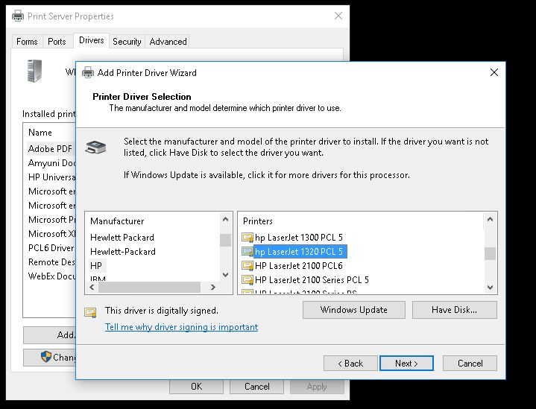The width and height of the screenshot is (536, 409).
Task: Go Back in the wizard
Action: [350, 364]
